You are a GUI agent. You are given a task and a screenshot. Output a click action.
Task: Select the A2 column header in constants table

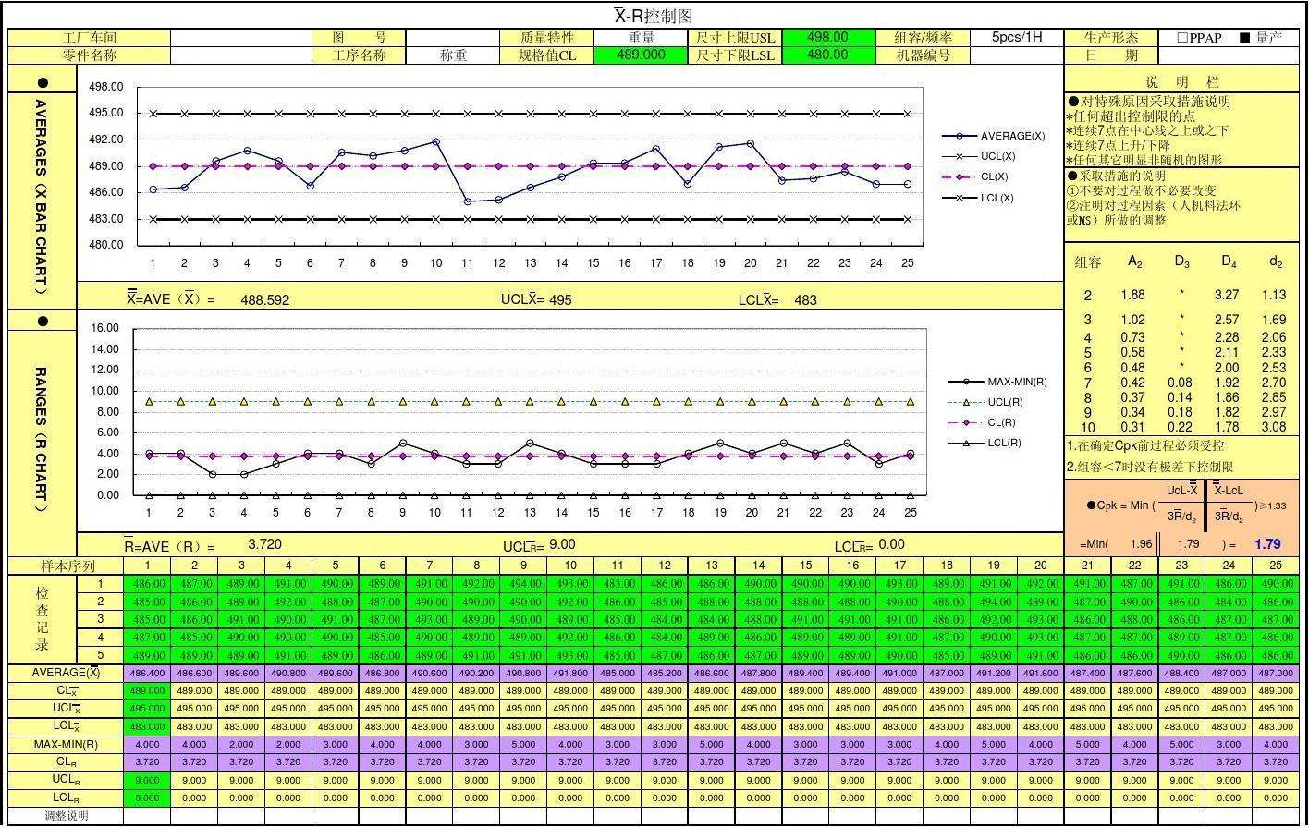[1135, 262]
